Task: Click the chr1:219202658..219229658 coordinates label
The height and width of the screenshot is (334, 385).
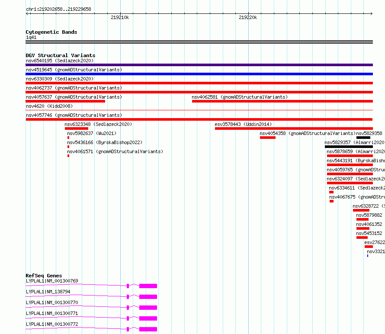Action: [58, 9]
